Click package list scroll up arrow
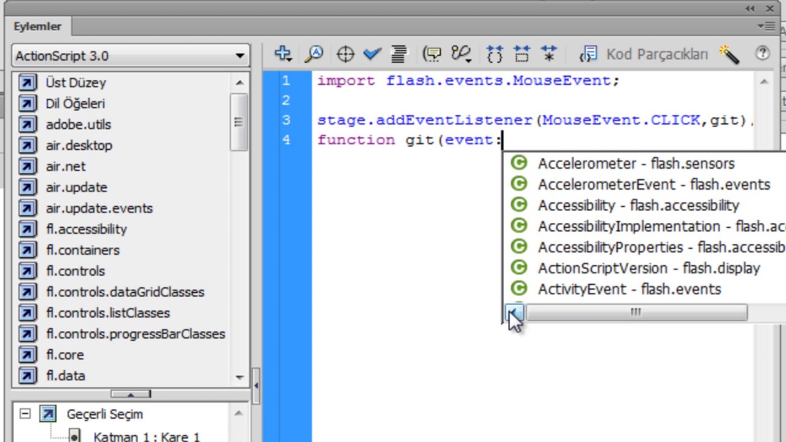This screenshot has width=786, height=442. click(x=239, y=82)
